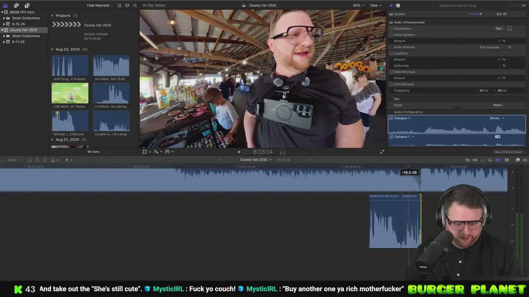The image size is (529, 297).
Task: Open the Stereo channel configuration dropdown
Action: pyautogui.click(x=497, y=118)
